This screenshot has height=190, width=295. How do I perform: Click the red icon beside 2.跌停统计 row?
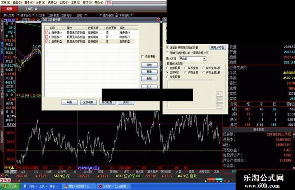point(47,37)
